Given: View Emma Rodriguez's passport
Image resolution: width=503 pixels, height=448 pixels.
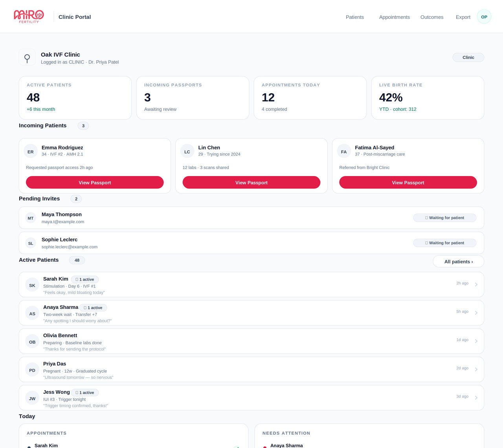Looking at the screenshot, I should pos(95,182).
